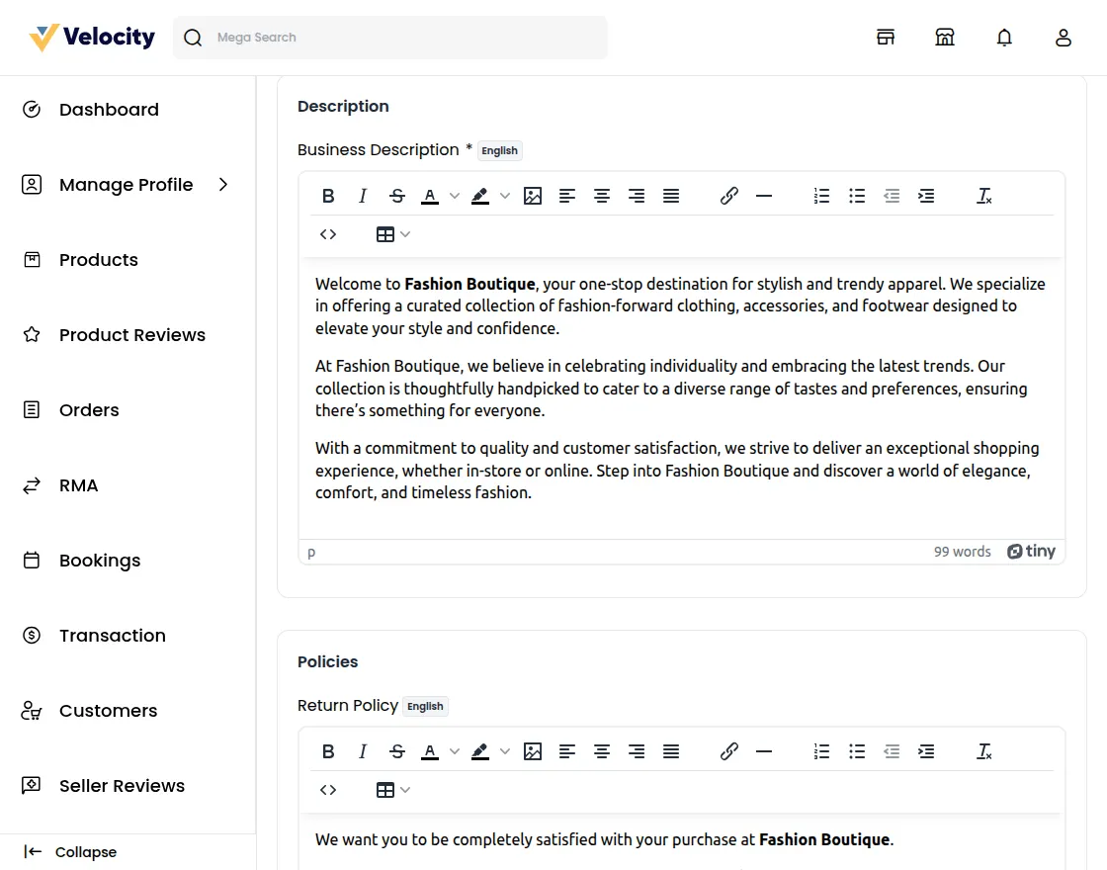Screen dimensions: 1107x870
Task: Open highlight color dropdown in Return Policy editor
Action: (x=505, y=751)
